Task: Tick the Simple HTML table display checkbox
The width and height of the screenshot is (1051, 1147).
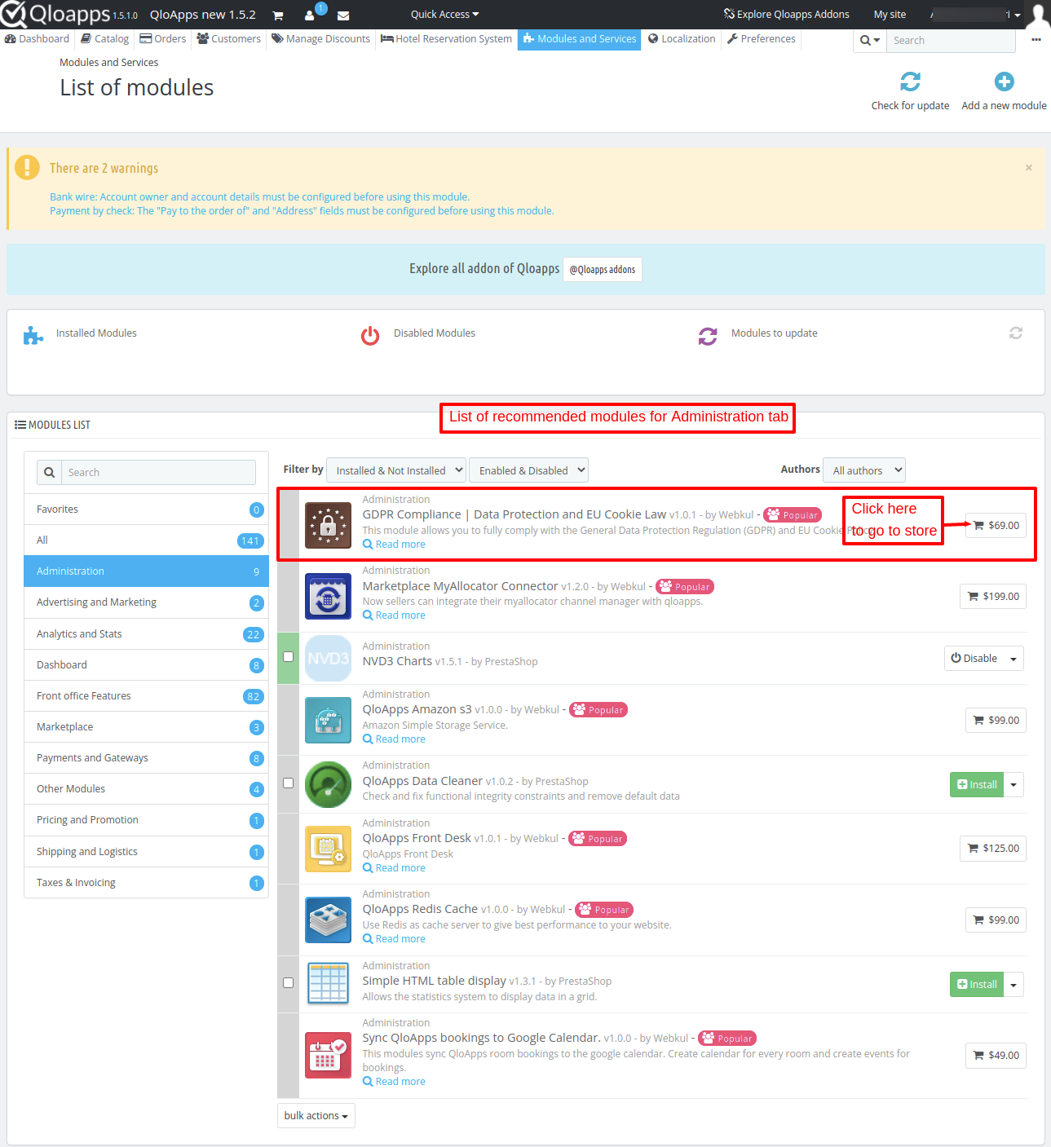Action: point(288,984)
